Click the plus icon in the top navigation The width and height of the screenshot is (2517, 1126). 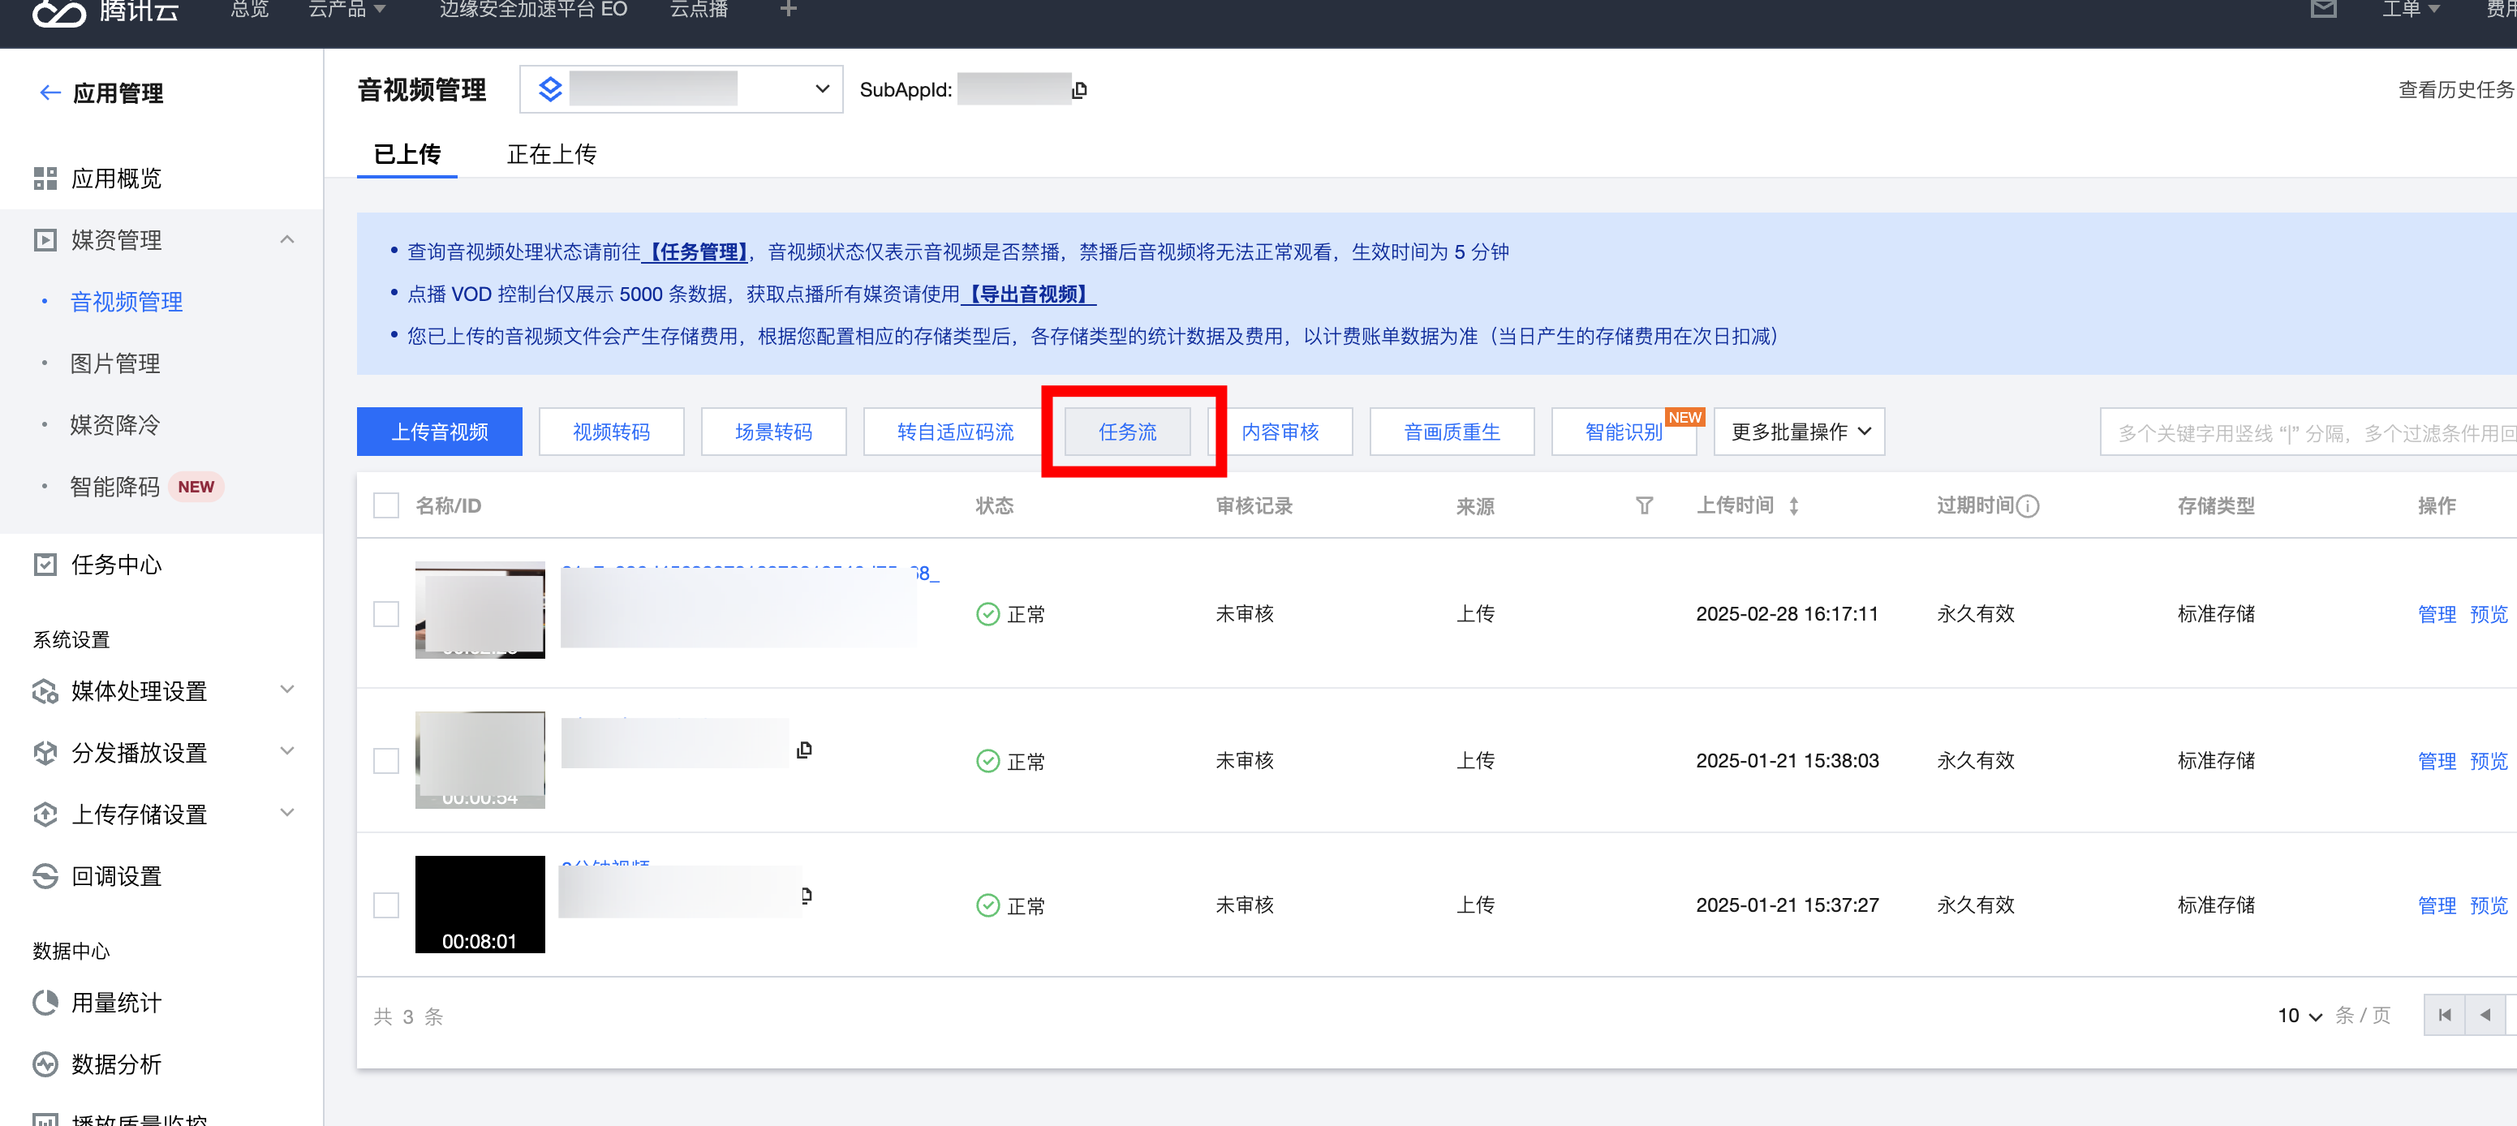pos(788,10)
